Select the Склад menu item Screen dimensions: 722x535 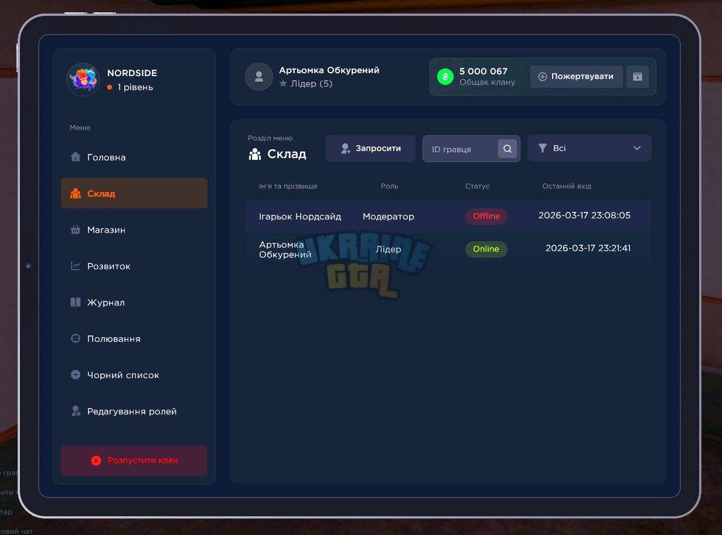(134, 193)
